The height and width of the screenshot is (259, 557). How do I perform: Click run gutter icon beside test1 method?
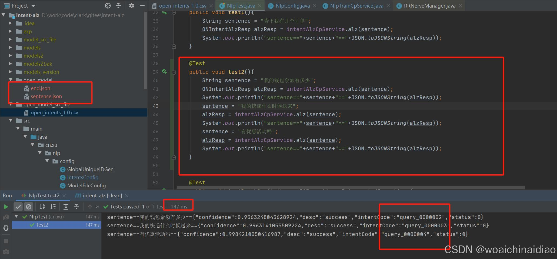(164, 12)
